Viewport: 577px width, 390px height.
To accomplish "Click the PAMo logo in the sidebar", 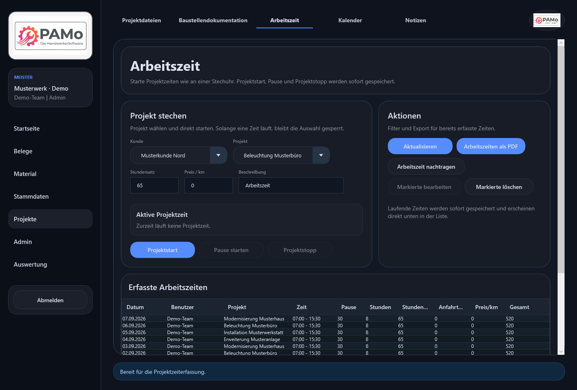I will pyautogui.click(x=51, y=36).
